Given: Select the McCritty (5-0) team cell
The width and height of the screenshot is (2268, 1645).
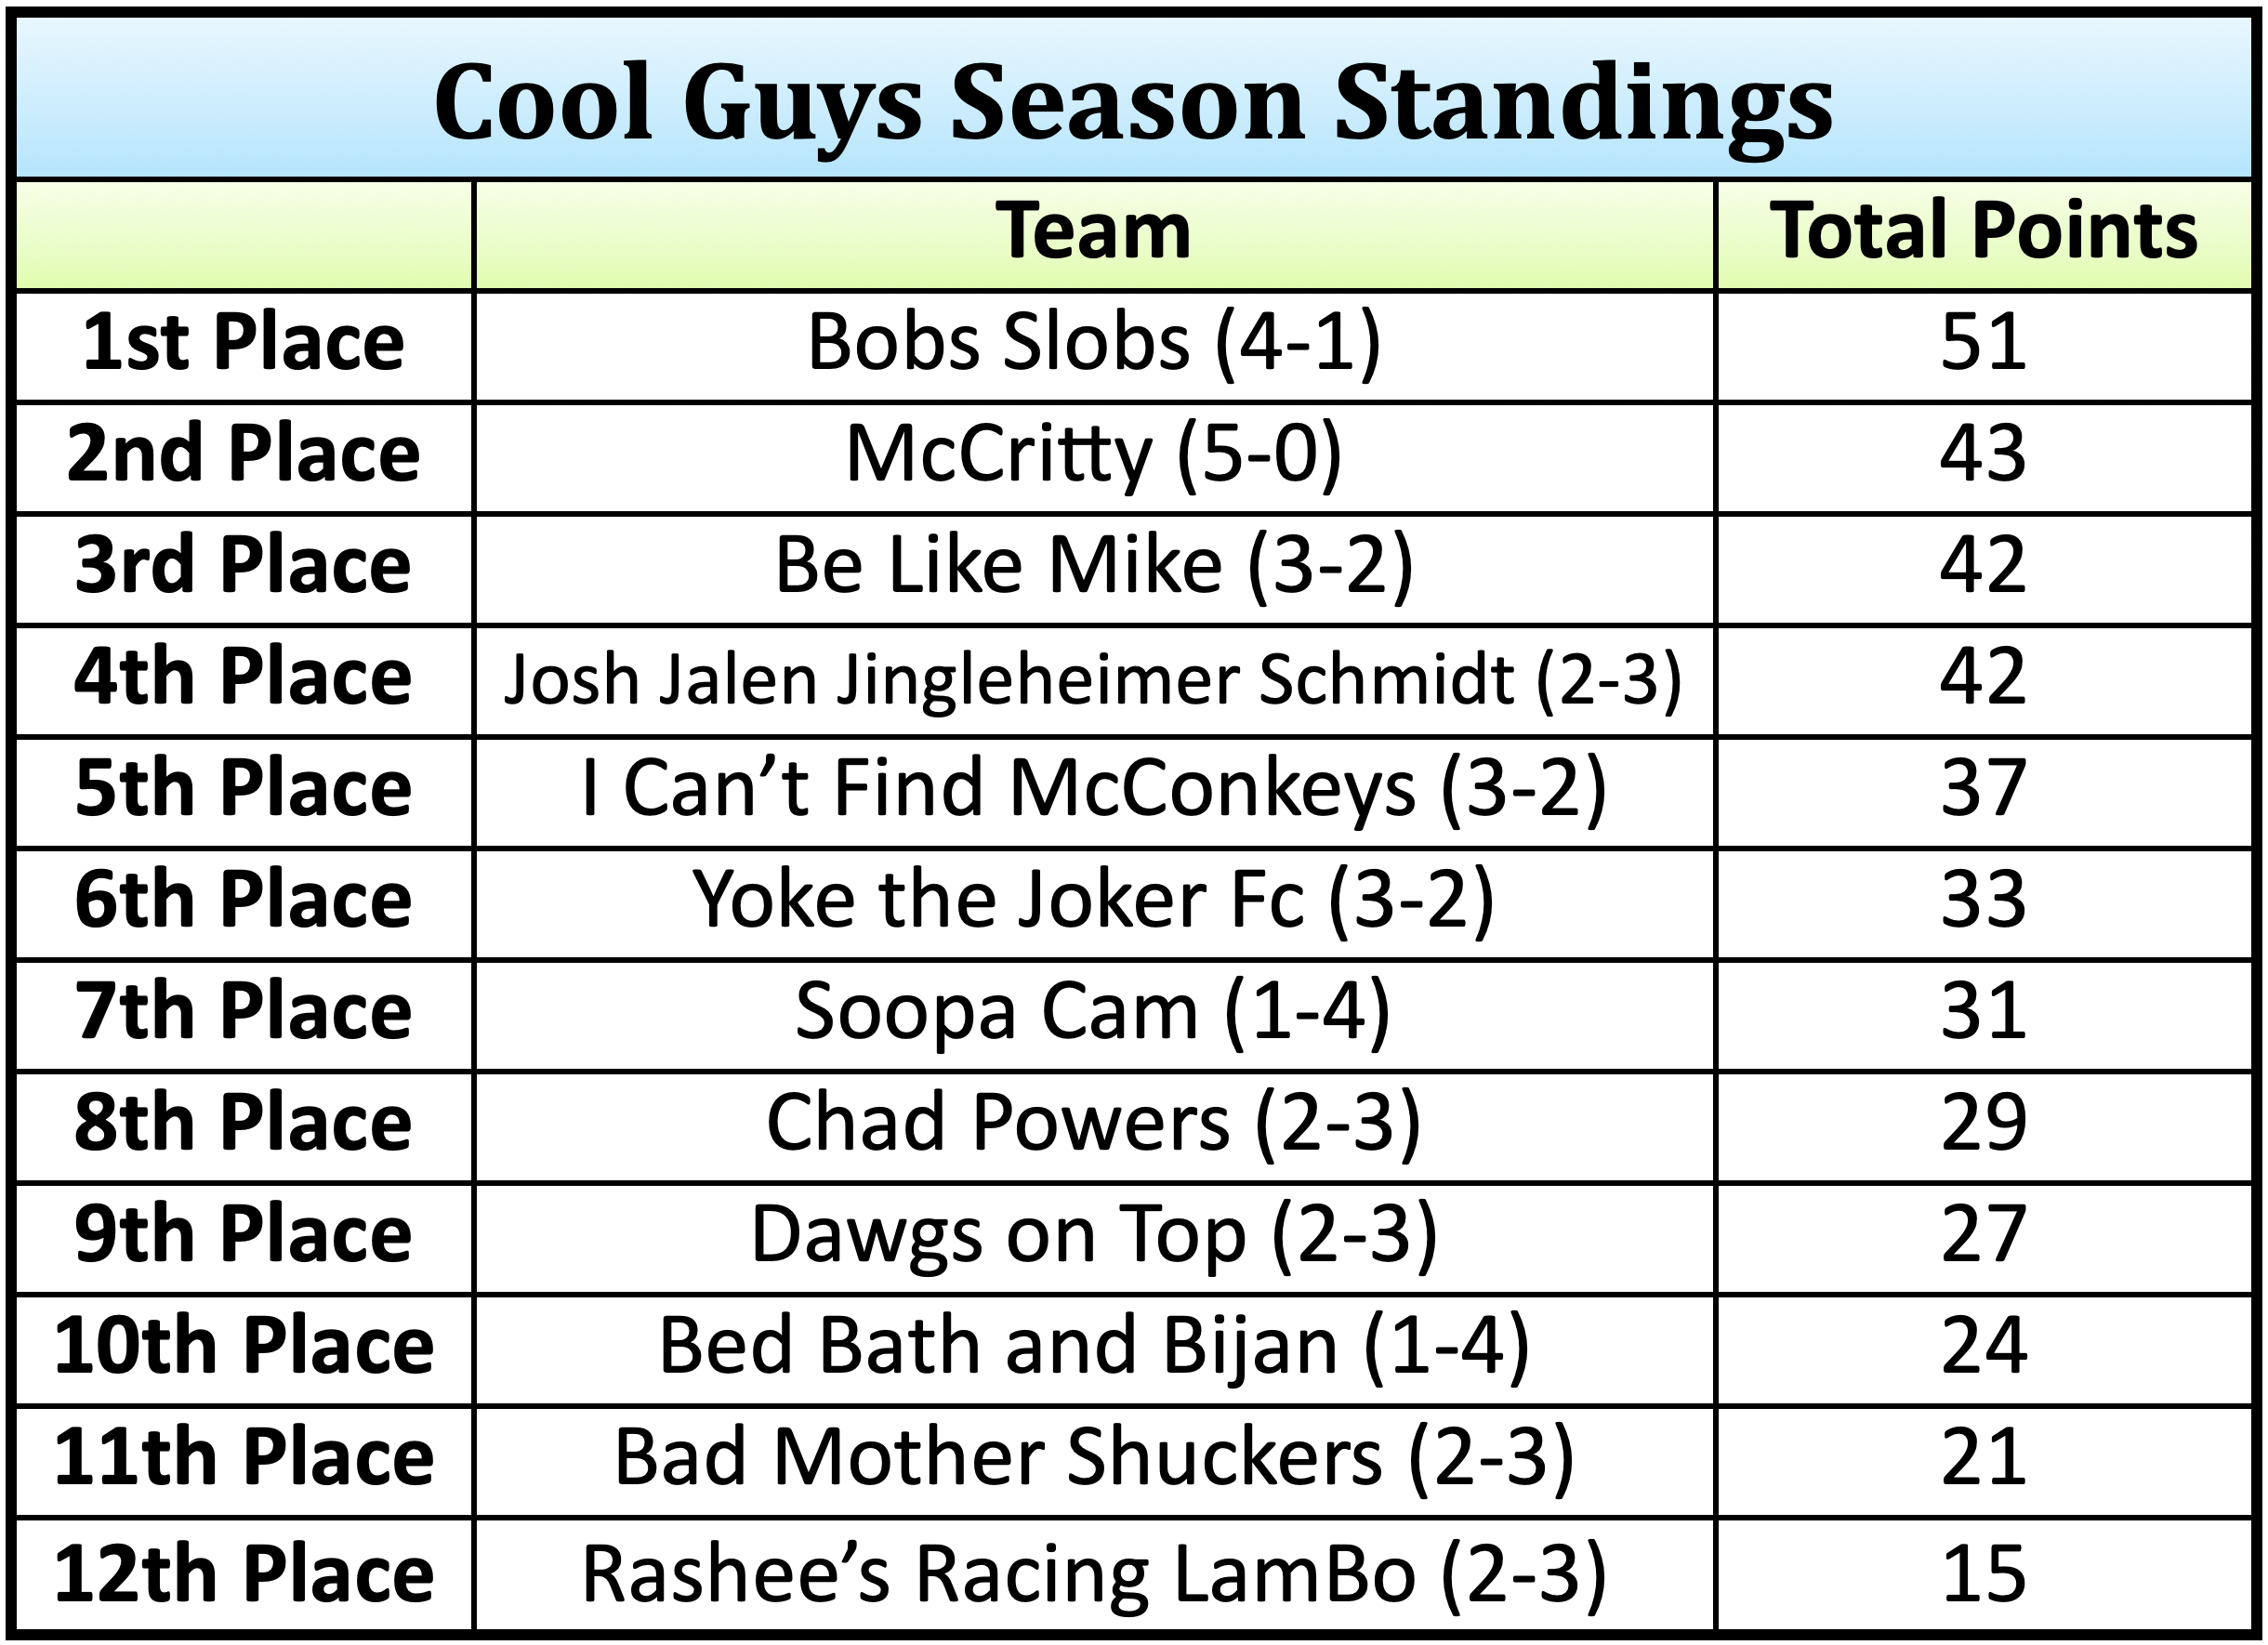Looking at the screenshot, I should point(1093,455).
